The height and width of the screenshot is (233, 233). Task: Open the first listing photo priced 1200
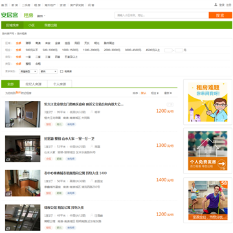(23, 114)
